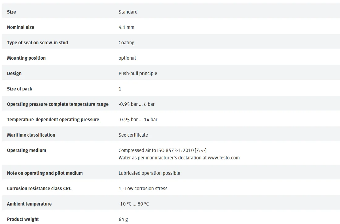Click the -0.95 bar ... 6 bar value
This screenshot has height=224, width=340.
coord(136,104)
